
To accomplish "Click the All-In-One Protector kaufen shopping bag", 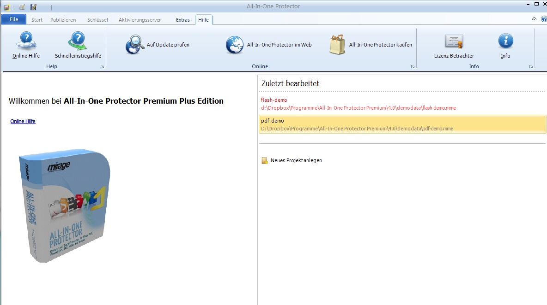I will click(x=337, y=45).
